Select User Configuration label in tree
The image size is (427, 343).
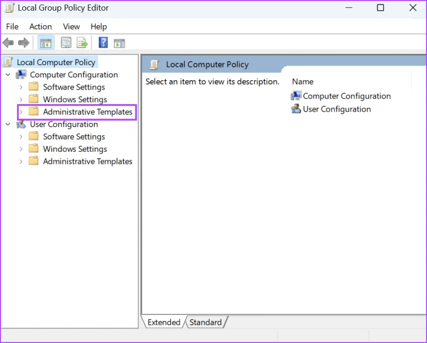click(x=64, y=124)
